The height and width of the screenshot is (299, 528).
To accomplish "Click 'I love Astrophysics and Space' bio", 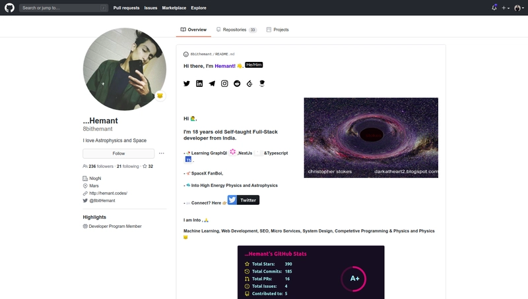I will click(x=114, y=140).
